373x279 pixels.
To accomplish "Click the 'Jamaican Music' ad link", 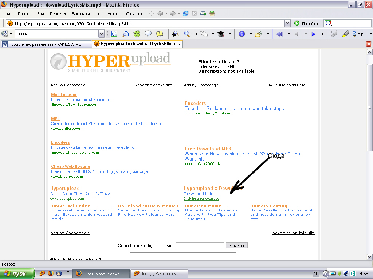I will [x=203, y=206].
